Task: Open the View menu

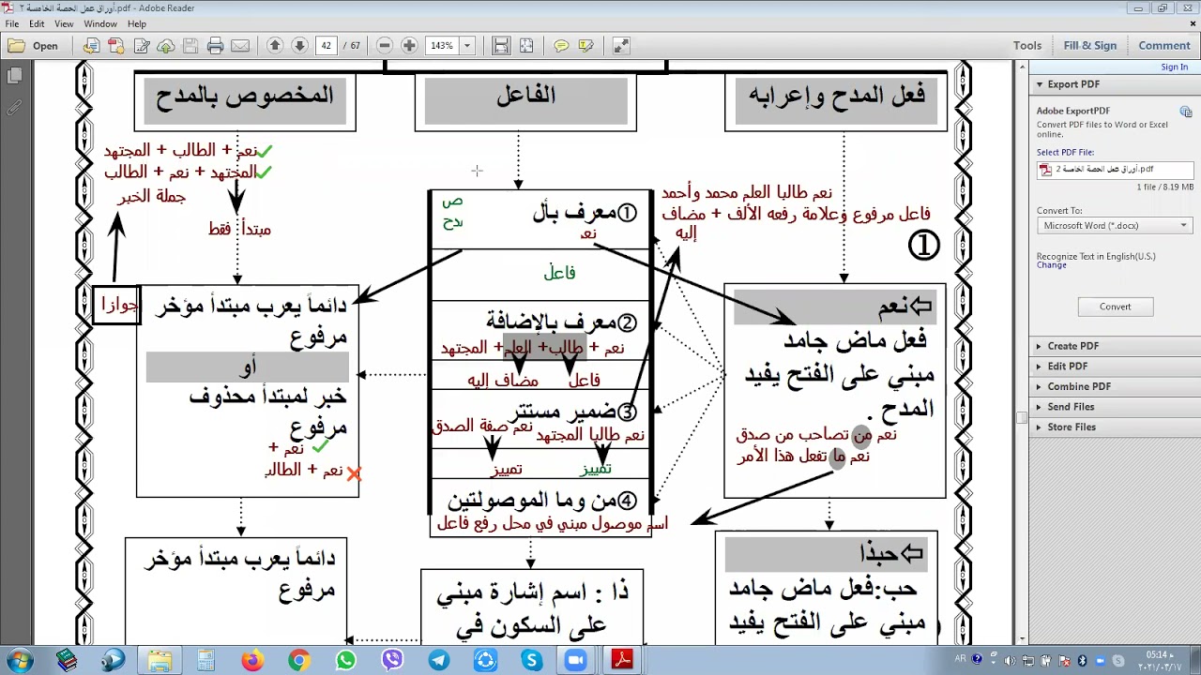Action: (x=64, y=23)
